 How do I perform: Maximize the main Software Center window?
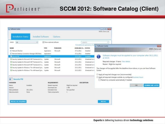(x=106, y=29)
